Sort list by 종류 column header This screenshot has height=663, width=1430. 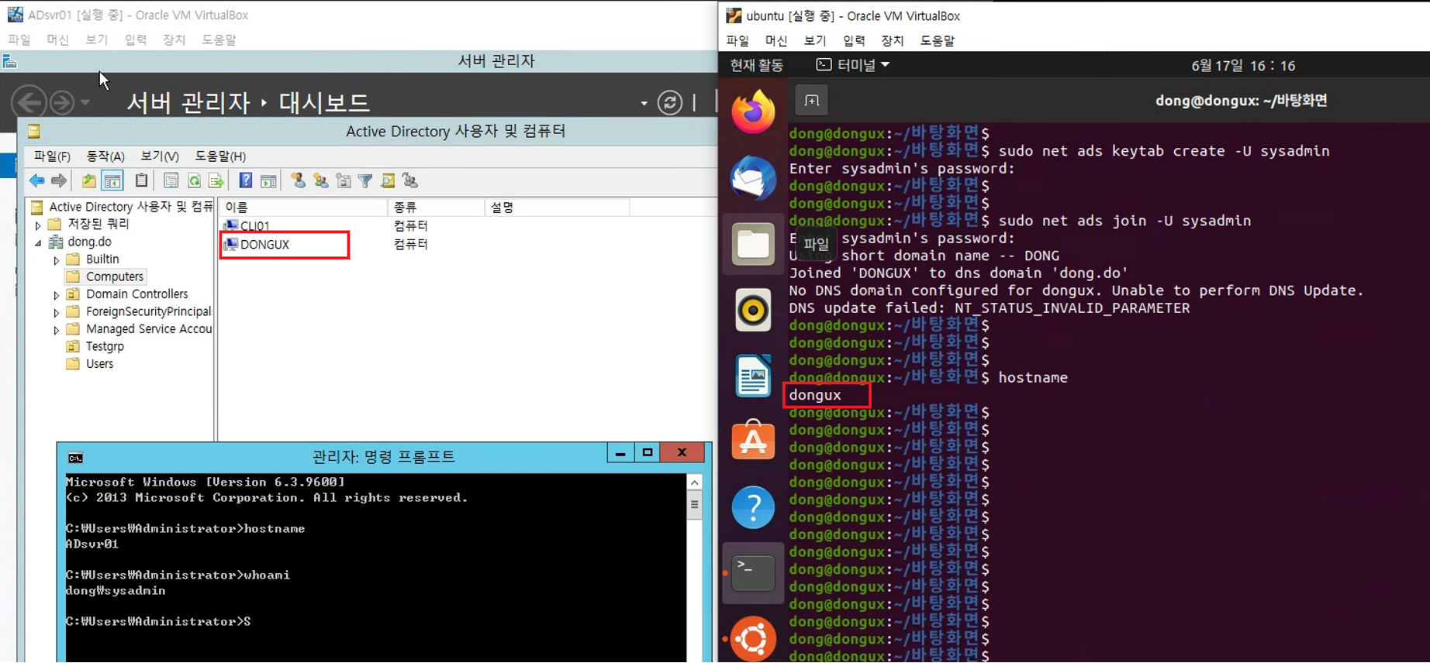tap(436, 208)
